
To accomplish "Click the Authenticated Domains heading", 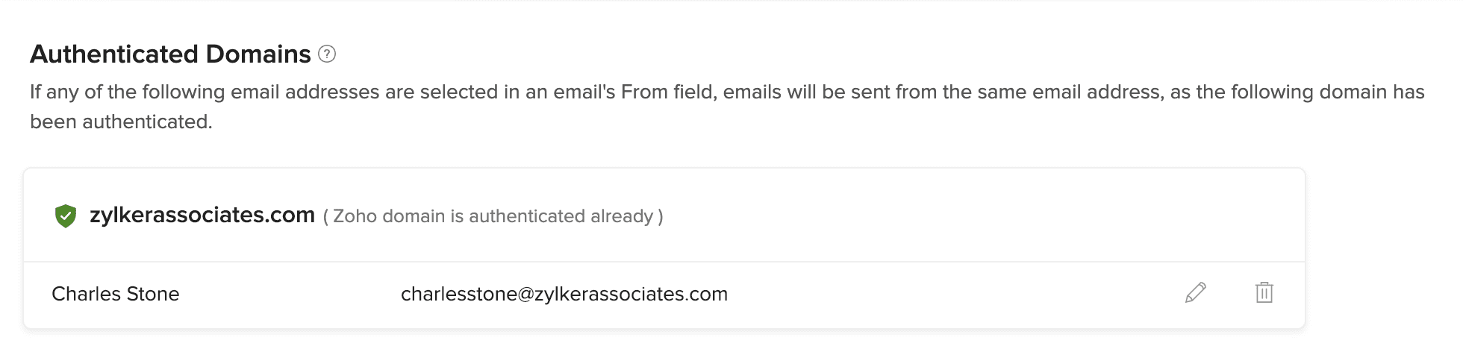I will (x=170, y=54).
